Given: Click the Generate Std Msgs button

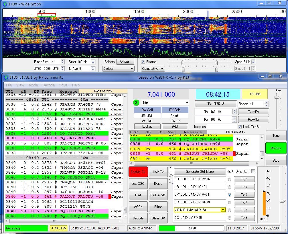Looking at the screenshot, I should pos(200,172).
